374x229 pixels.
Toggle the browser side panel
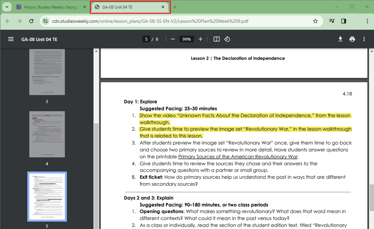[x=343, y=21]
